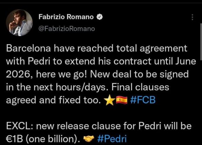Open the @FabrizioRomano handle
The height and width of the screenshot is (145, 202).
67,29
